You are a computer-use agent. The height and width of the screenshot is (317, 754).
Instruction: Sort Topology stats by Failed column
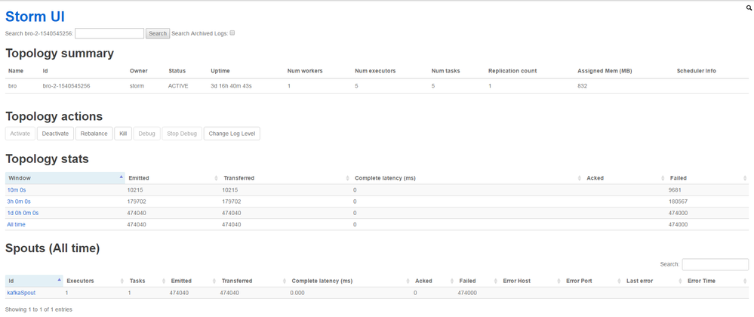pos(707,178)
